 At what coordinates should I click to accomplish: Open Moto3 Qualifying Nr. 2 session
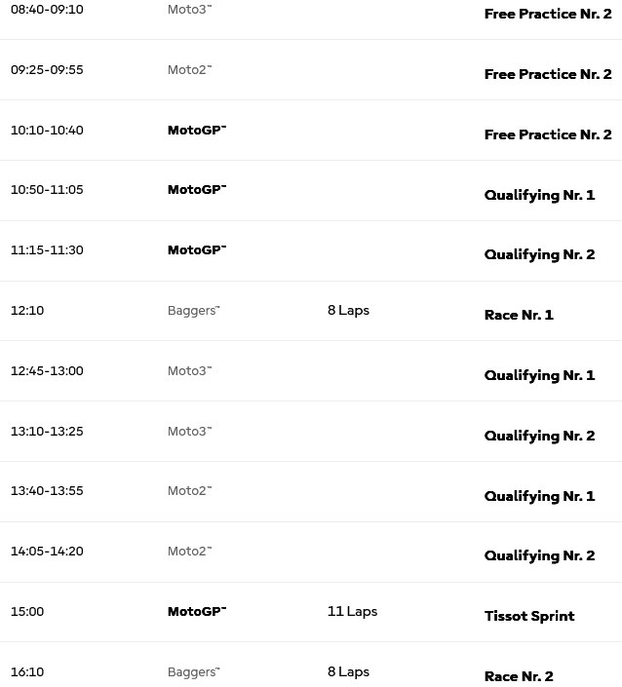point(539,436)
